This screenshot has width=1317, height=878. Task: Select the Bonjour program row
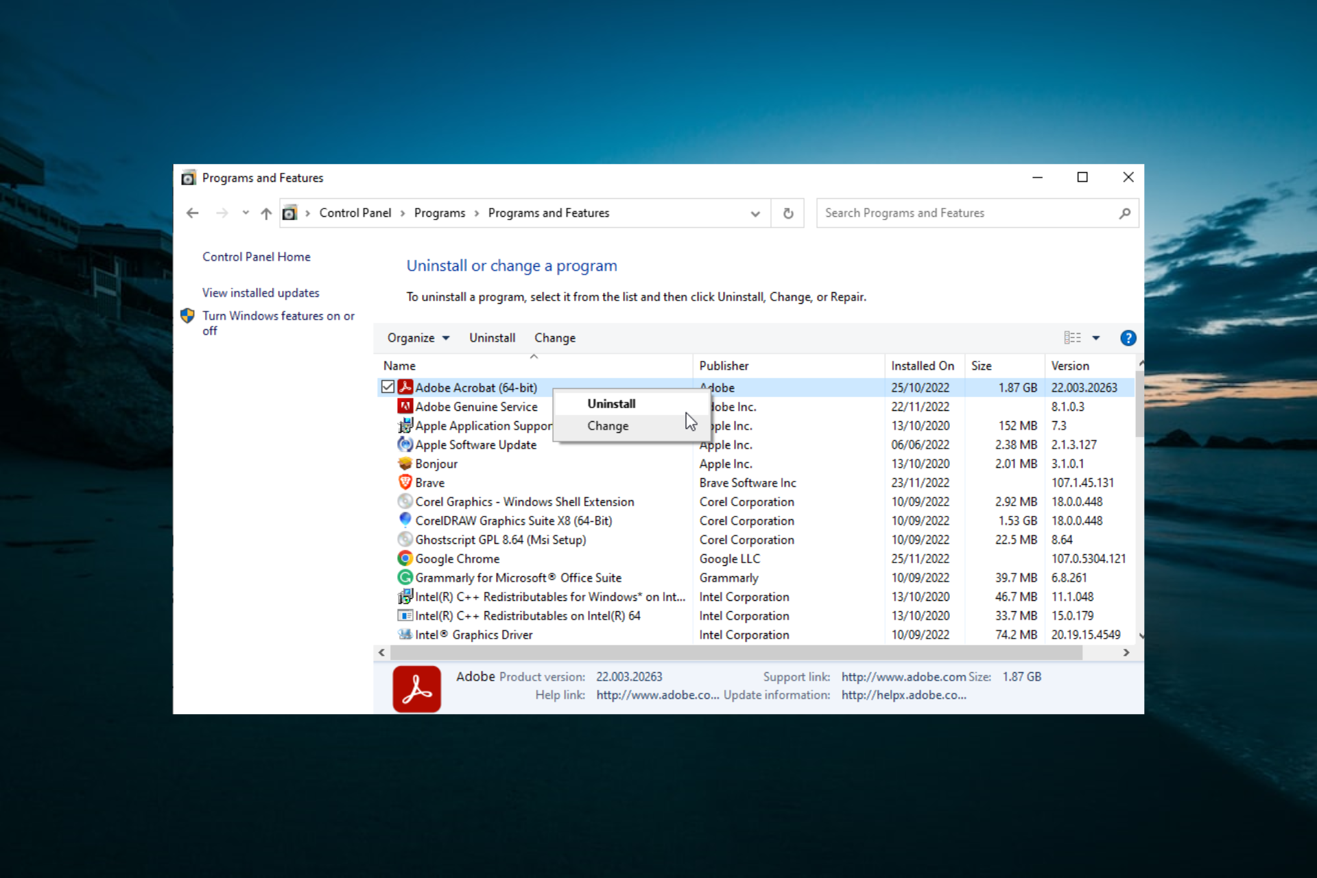[x=755, y=464]
